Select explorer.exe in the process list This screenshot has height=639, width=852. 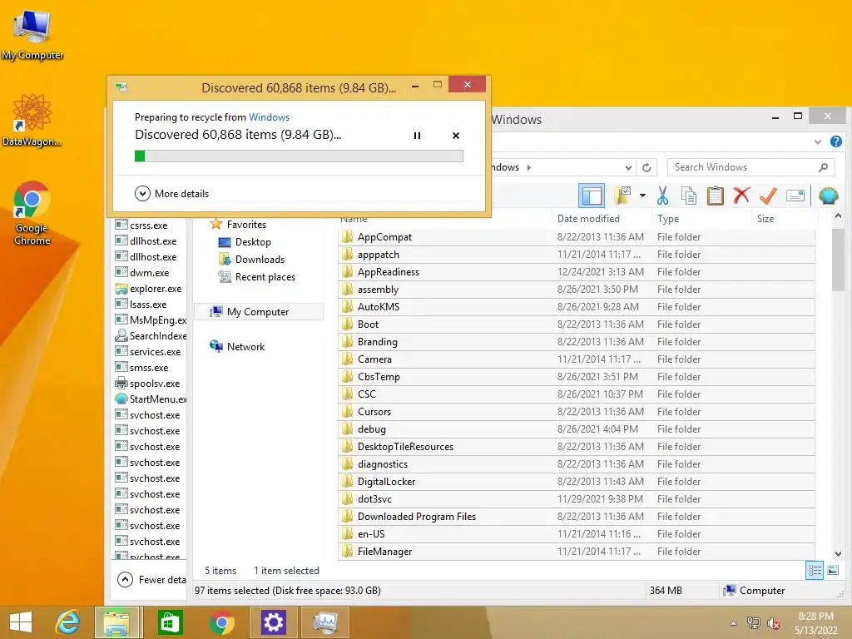coord(148,289)
